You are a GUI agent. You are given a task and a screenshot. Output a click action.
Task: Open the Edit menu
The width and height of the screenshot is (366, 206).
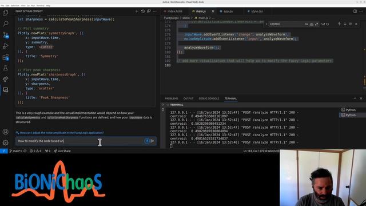pyautogui.click(x=7, y=5)
